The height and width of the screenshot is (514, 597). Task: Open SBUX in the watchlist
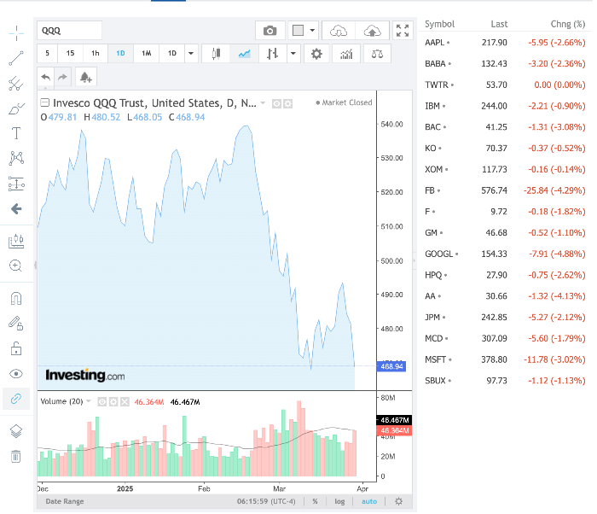point(505,381)
